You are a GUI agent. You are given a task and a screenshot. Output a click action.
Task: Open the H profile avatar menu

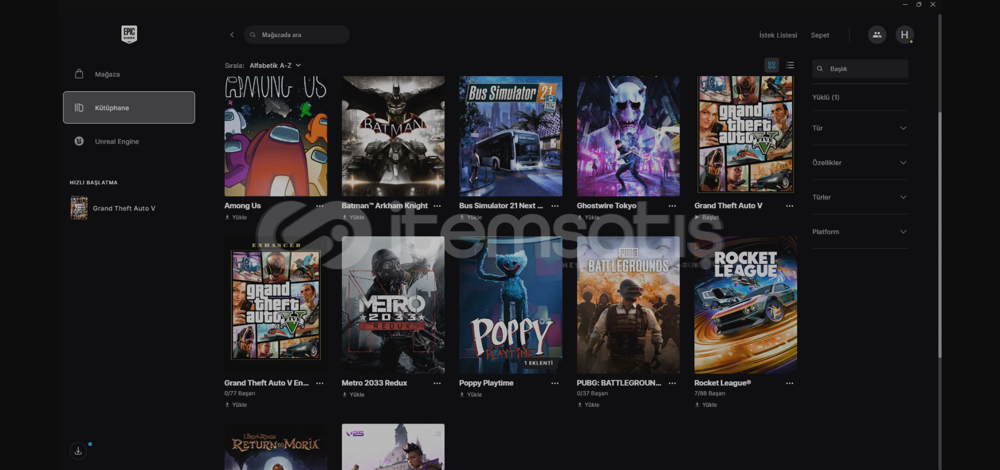(905, 35)
